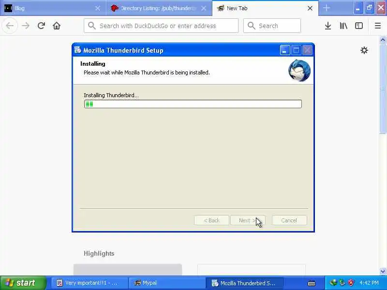Go to the browser home page
Screen dimensions: 387x290
tap(57, 26)
